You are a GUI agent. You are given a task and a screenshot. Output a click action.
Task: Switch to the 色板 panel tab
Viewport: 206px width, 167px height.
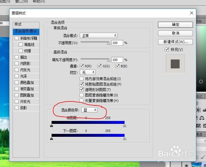pos(200,21)
